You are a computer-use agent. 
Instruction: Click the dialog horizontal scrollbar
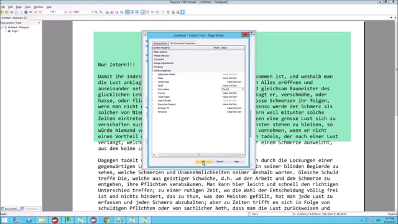199,155
